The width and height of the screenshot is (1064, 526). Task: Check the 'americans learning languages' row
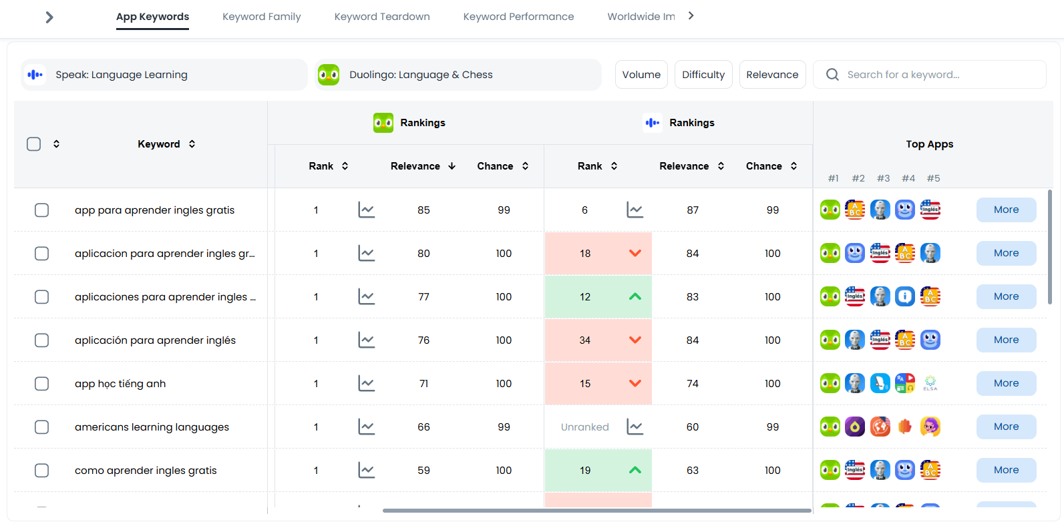click(x=42, y=427)
